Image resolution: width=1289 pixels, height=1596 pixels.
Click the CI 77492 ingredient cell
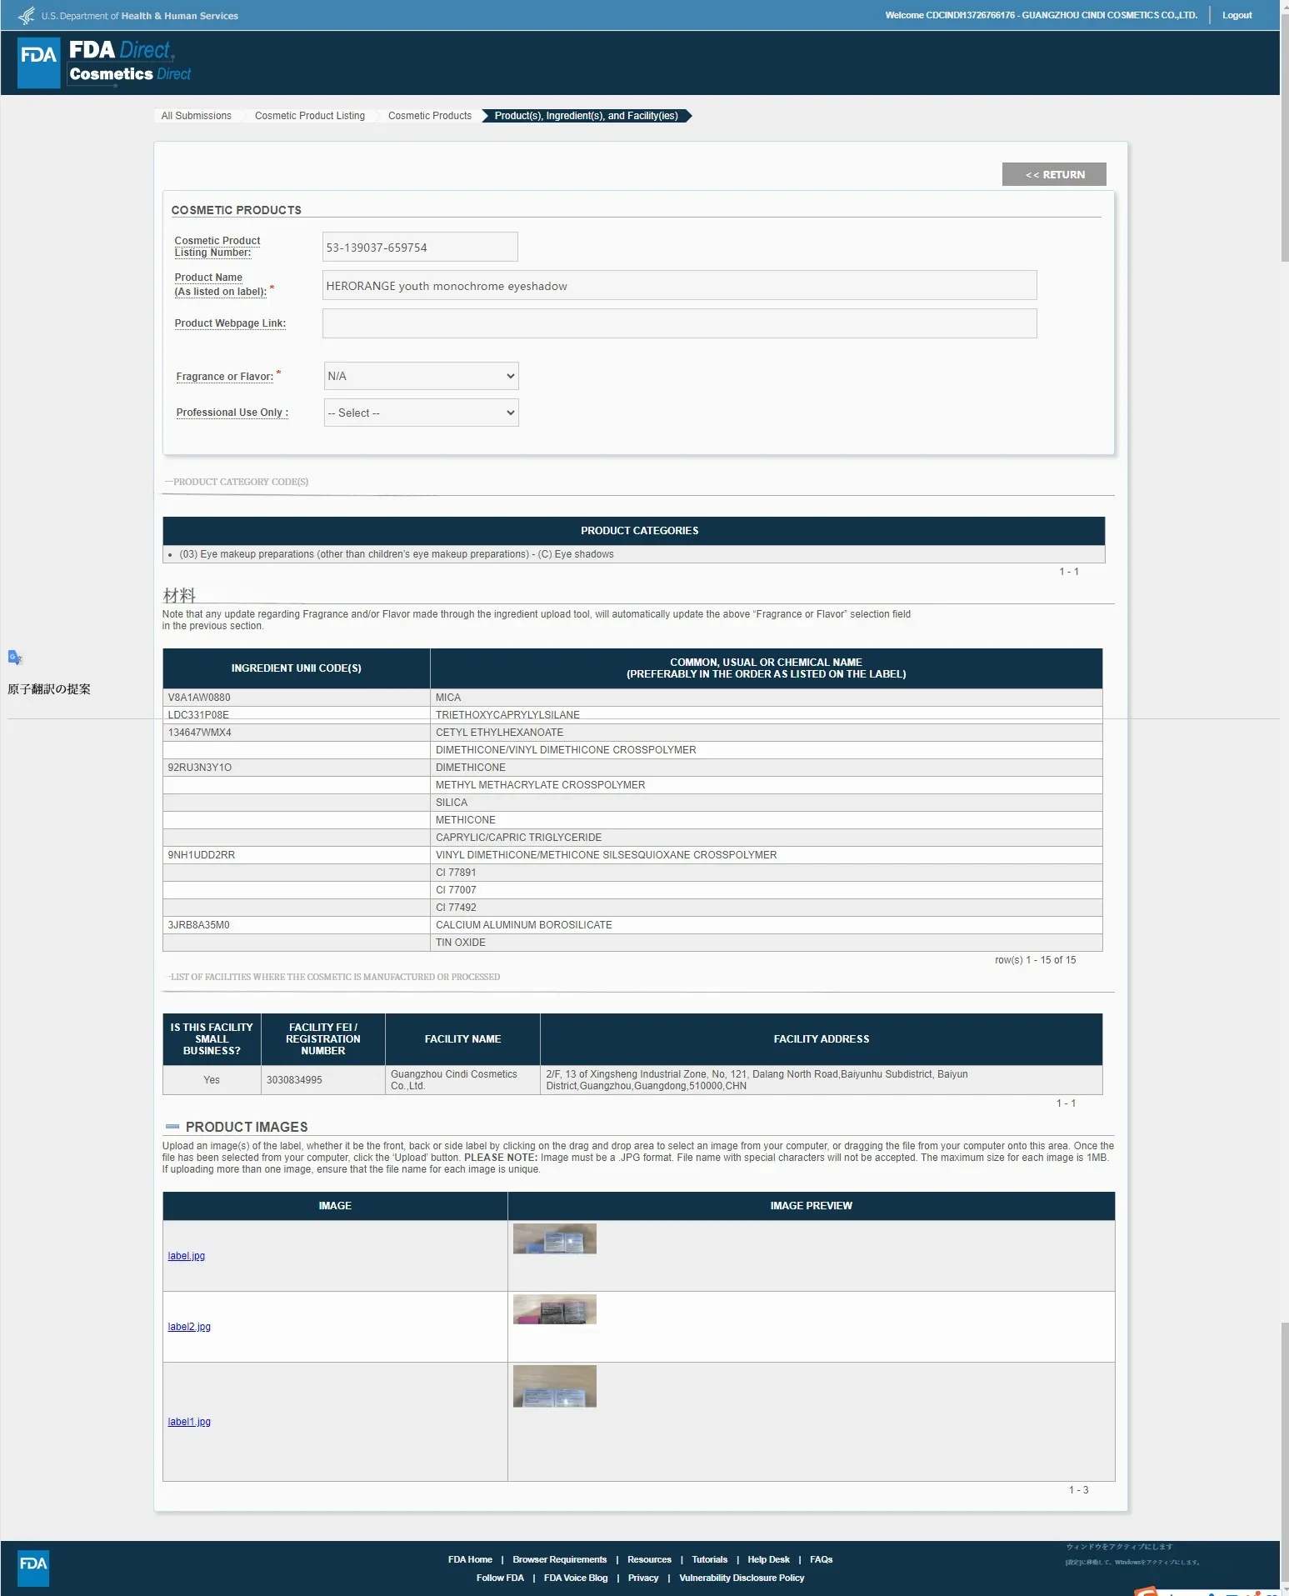pos(766,908)
